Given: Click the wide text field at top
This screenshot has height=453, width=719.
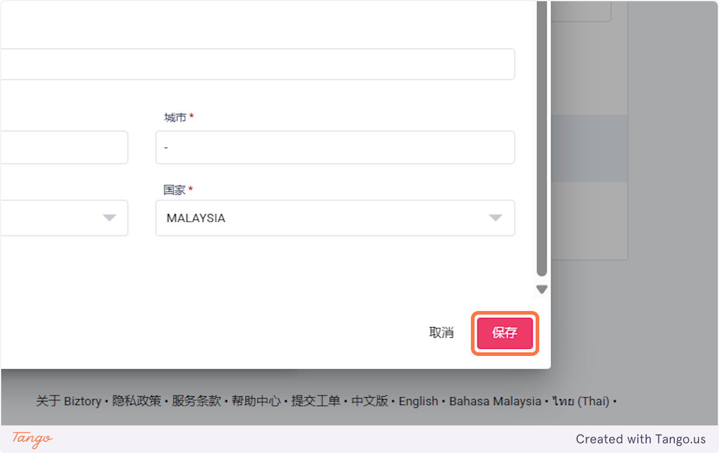Looking at the screenshot, I should point(257,64).
